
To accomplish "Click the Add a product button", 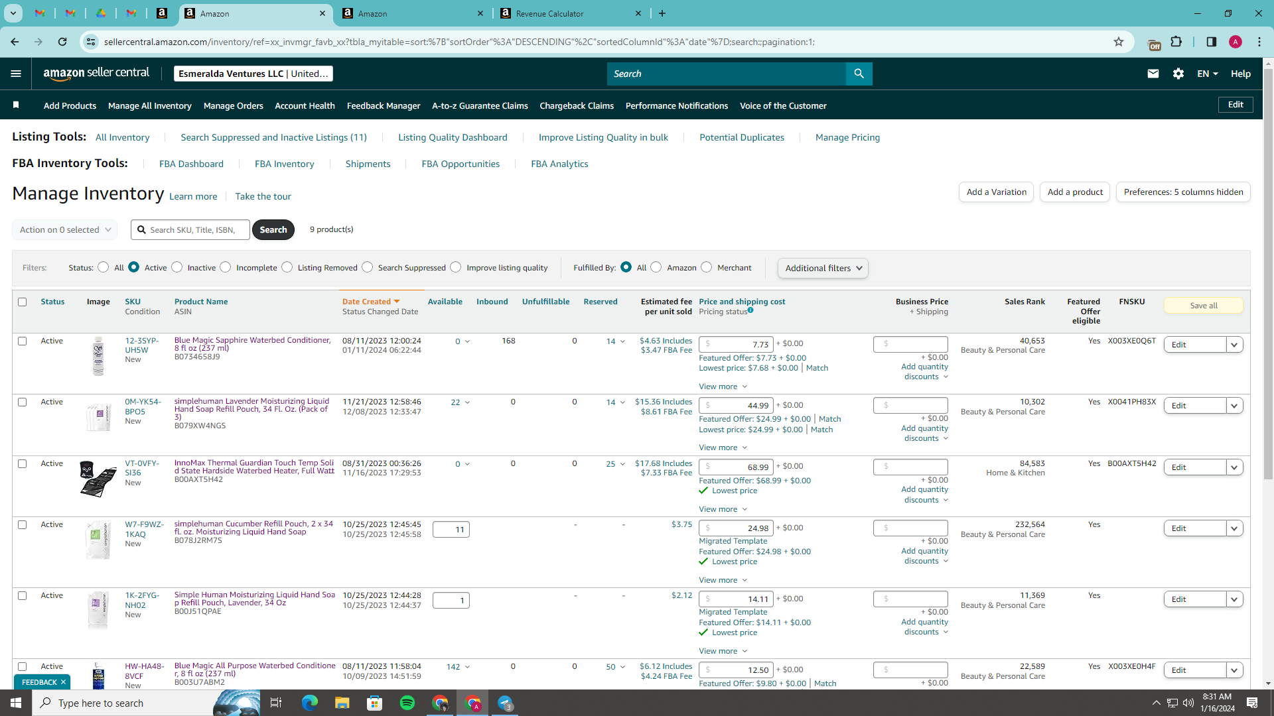I will click(1075, 192).
